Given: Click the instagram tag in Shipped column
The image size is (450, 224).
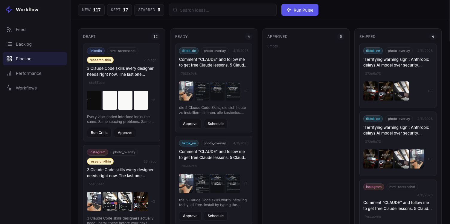Looking at the screenshot, I should [374, 187].
